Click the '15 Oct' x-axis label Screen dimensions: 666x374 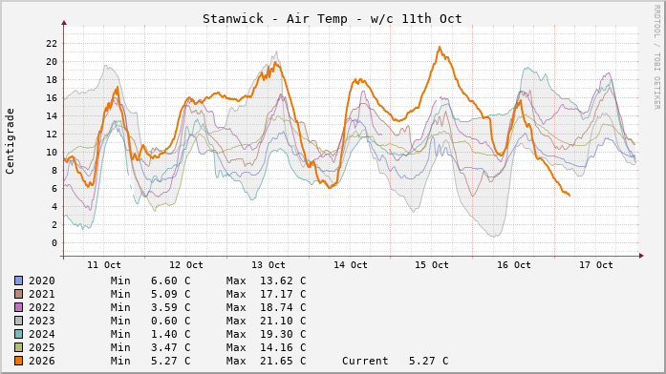(x=432, y=265)
